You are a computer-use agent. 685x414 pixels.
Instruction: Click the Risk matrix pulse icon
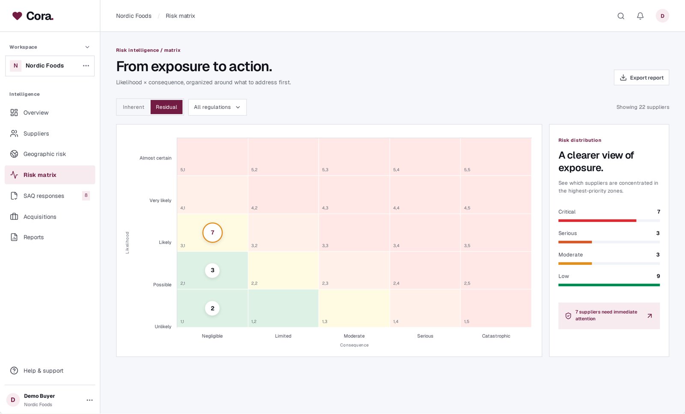[x=14, y=175]
